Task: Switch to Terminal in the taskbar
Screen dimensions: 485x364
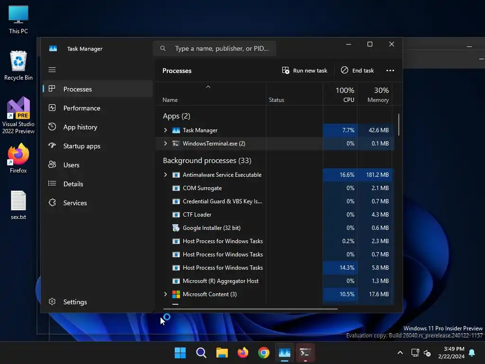Action: tap(305, 353)
